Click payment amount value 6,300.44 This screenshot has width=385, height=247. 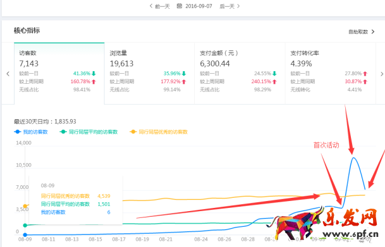point(215,64)
